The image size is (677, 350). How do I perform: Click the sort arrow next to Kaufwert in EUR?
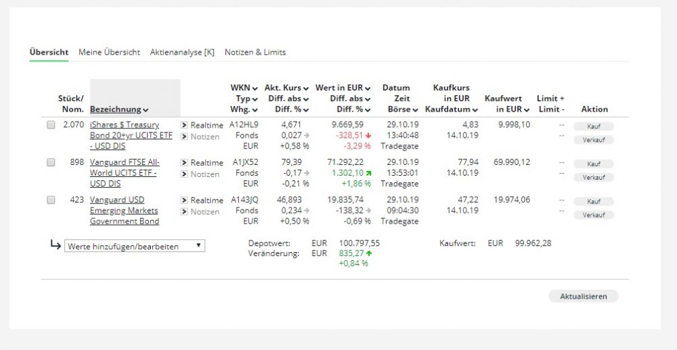coord(527,109)
